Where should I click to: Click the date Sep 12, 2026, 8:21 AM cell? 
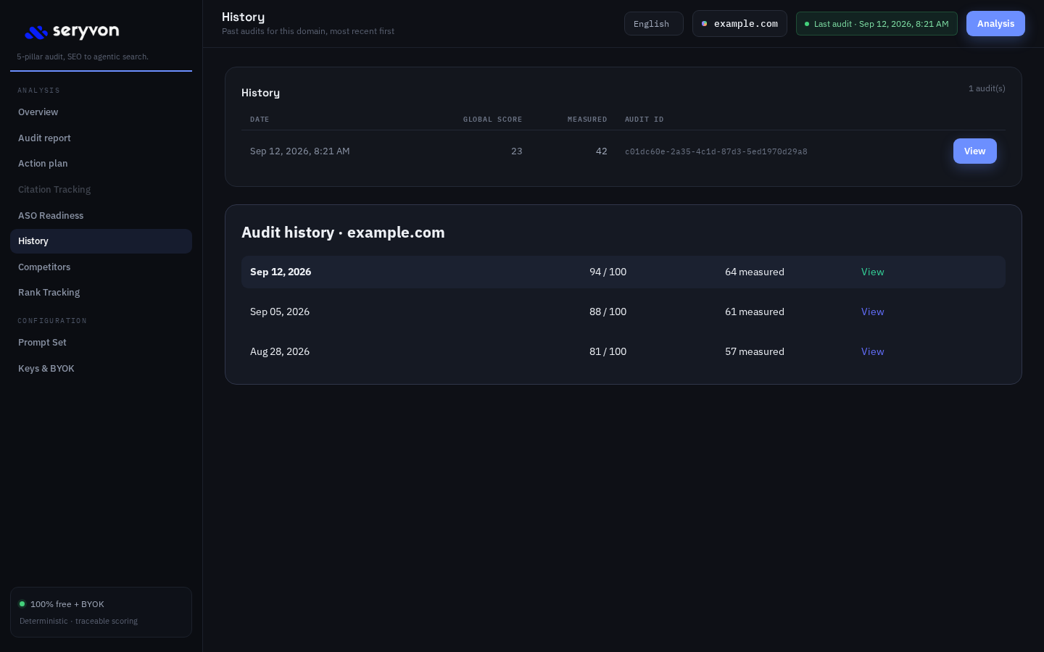(300, 151)
